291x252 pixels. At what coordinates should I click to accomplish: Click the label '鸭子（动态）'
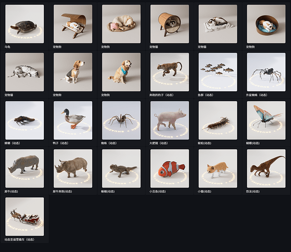point(61,143)
